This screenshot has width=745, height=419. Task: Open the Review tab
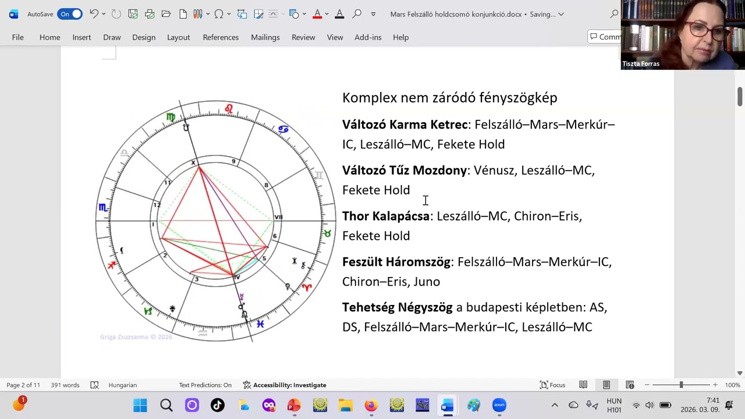coord(303,37)
